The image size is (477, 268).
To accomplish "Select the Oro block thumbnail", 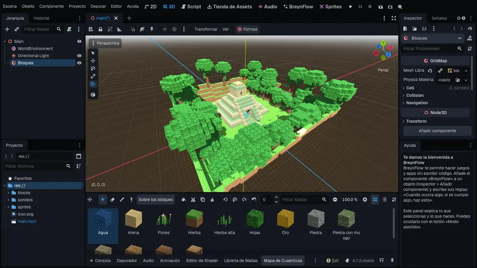I will [x=285, y=222].
